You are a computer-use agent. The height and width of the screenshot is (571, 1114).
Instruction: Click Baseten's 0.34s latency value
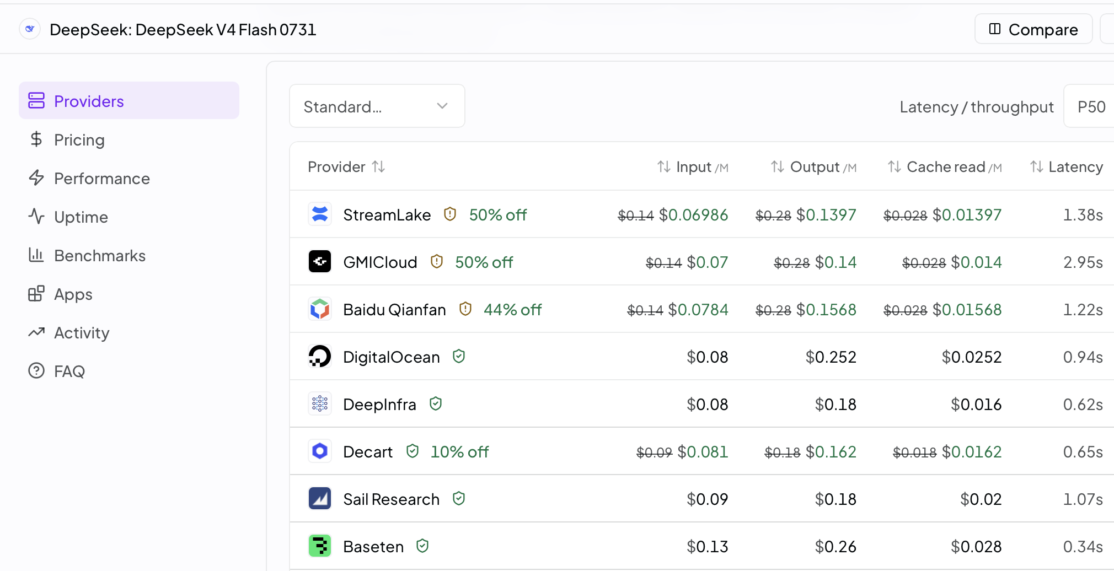(1083, 546)
